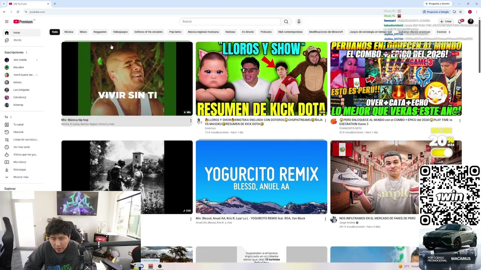
Task: Select the Mixes filter chip
Action: tap(83, 32)
